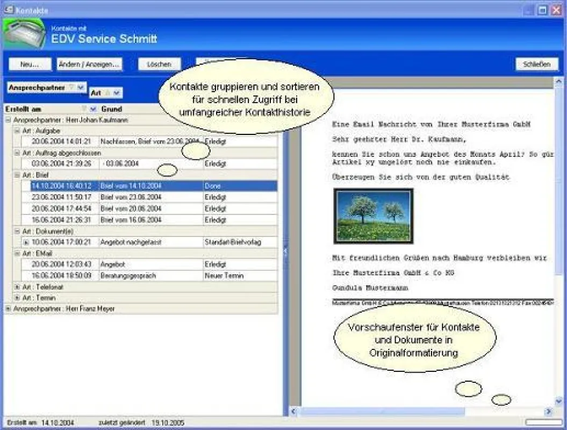Screen dimensions: 567x430
Task: Collapse the Art: Aufgabe group
Action: click(x=17, y=131)
